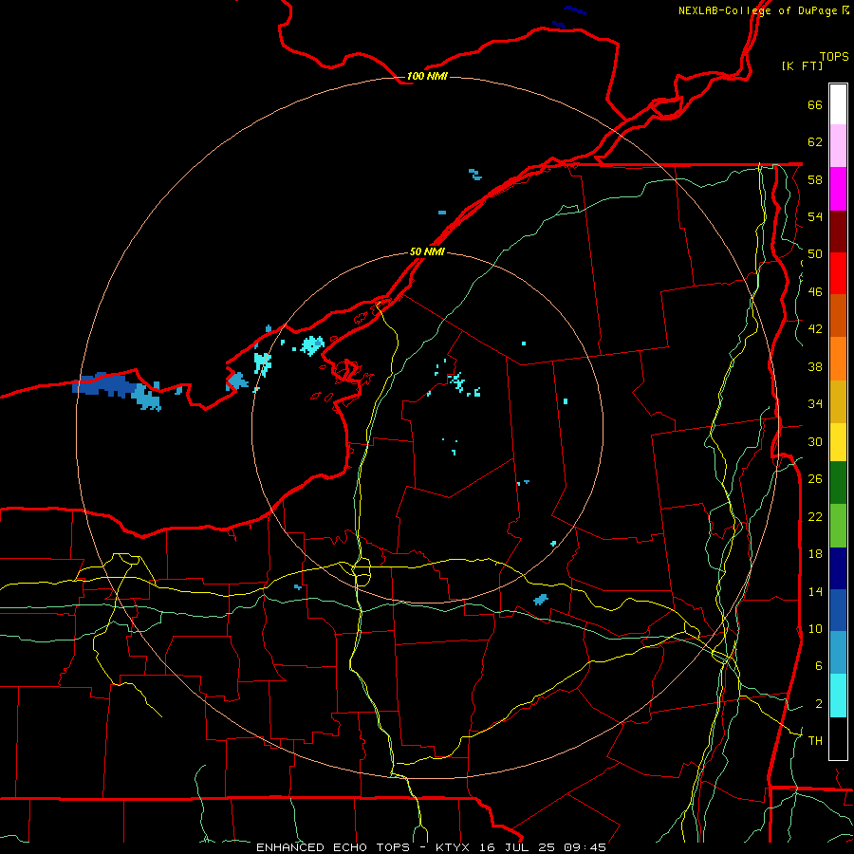The width and height of the screenshot is (854, 854).
Task: Click the TOPS legend heading
Action: (834, 56)
